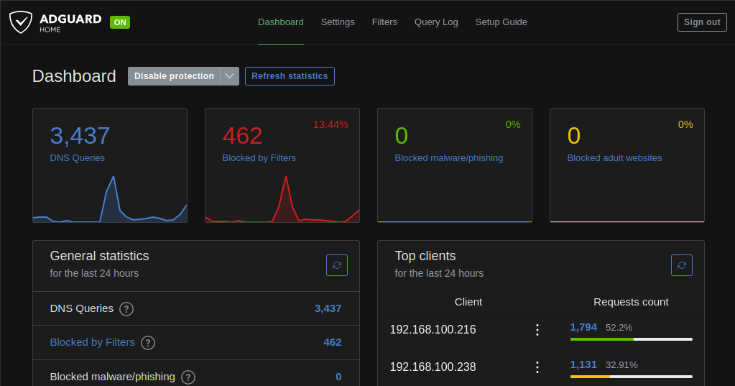Open the Blocked by Filters link in statistics
735x386 pixels.
(93, 343)
